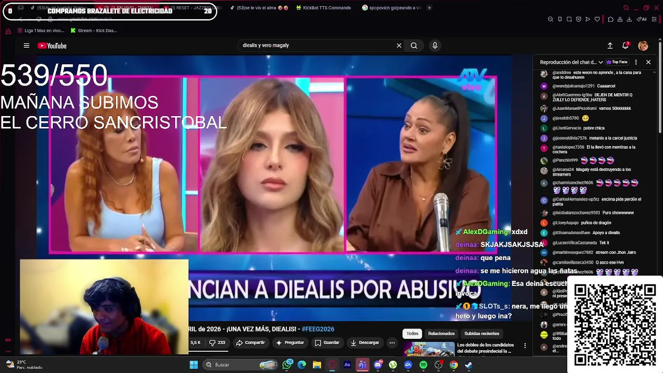Click chat username @josevaldivia7576

coord(569,138)
